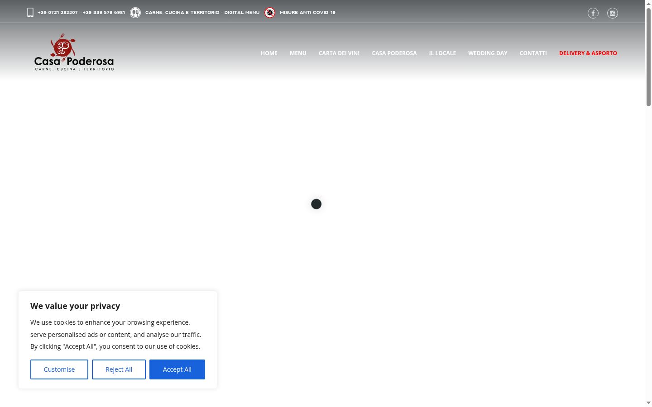Open the HOME menu item
Image resolution: width=652 pixels, height=407 pixels.
[x=269, y=53]
